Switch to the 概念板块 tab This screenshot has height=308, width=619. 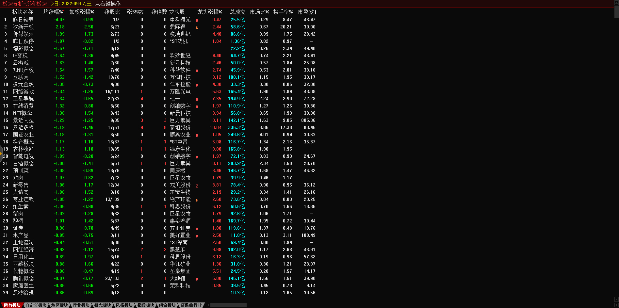tap(103, 305)
